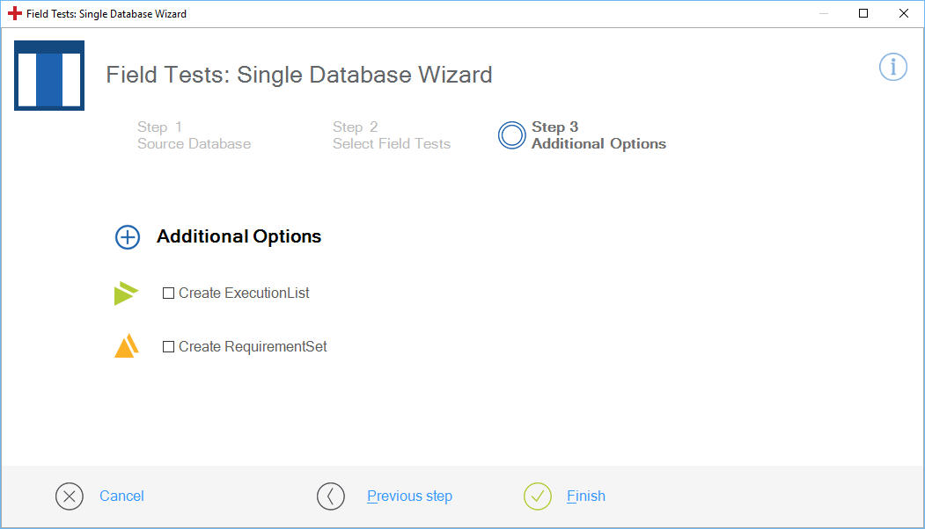Viewport: 925px width, 529px height.
Task: Click the red cross app icon in title bar
Action: [x=15, y=14]
